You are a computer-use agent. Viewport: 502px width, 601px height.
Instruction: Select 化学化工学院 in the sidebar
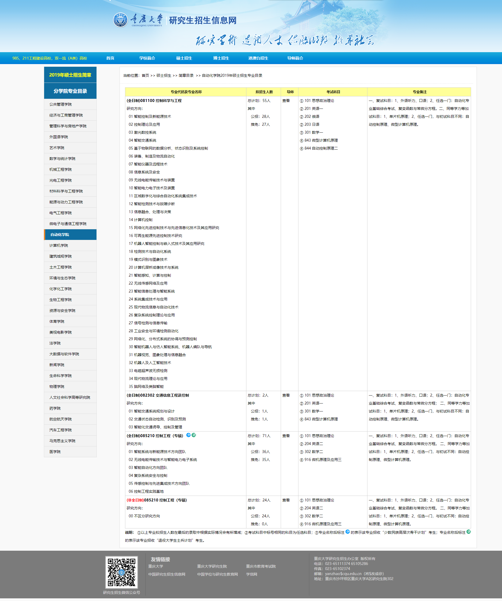click(x=70, y=289)
